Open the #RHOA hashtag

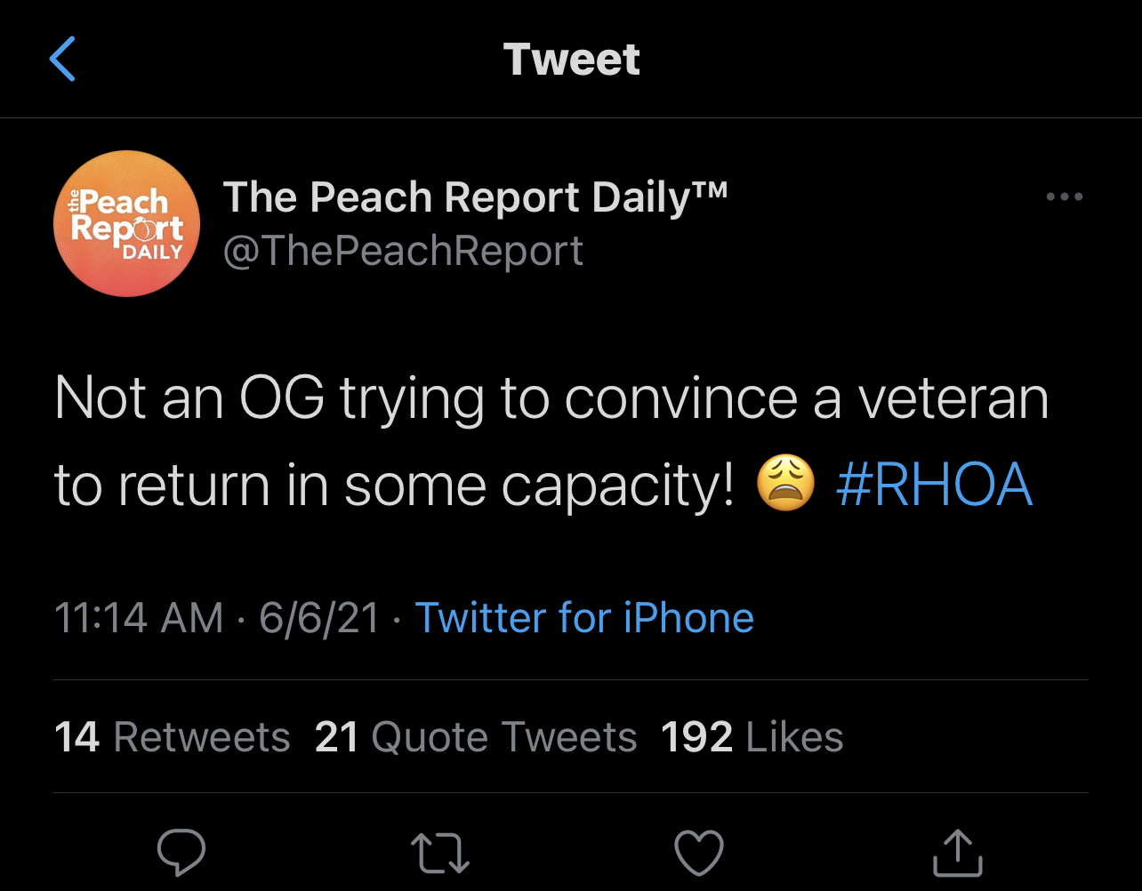pyautogui.click(x=934, y=486)
